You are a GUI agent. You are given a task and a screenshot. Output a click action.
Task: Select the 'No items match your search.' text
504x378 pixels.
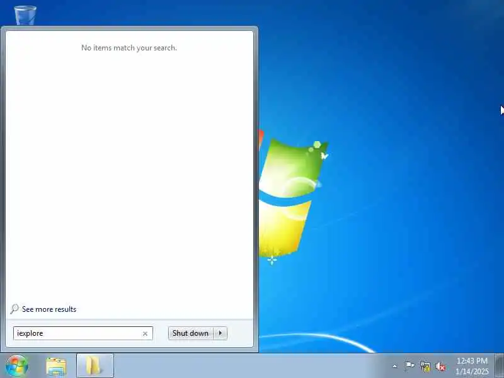[129, 48]
